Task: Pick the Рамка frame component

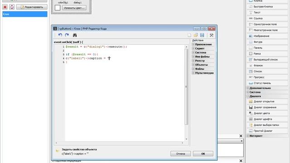Action: (267, 53)
